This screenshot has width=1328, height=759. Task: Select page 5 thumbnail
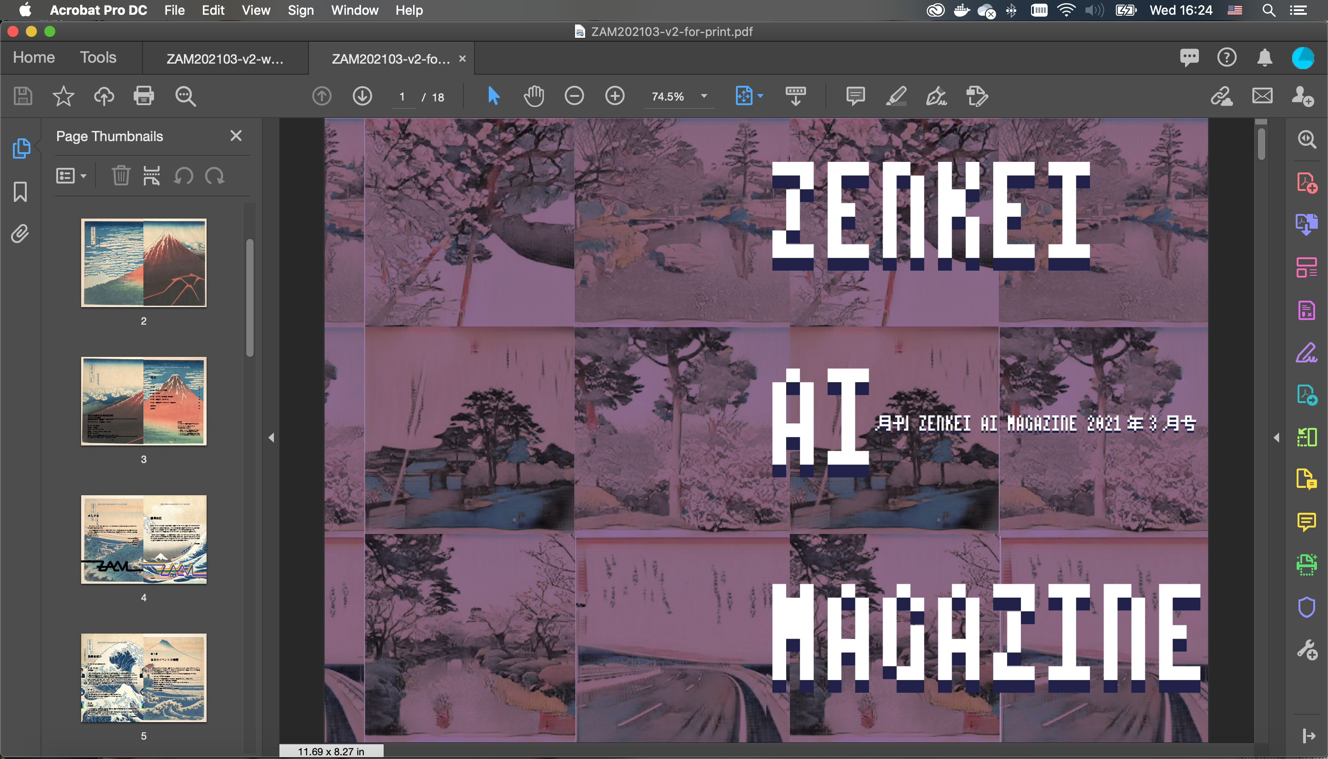[144, 678]
